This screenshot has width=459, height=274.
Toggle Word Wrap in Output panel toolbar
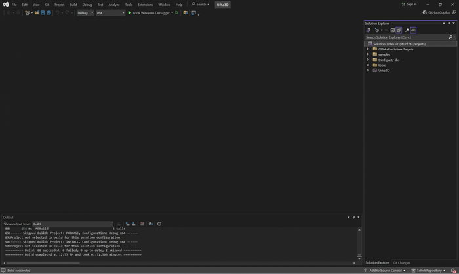pyautogui.click(x=150, y=224)
